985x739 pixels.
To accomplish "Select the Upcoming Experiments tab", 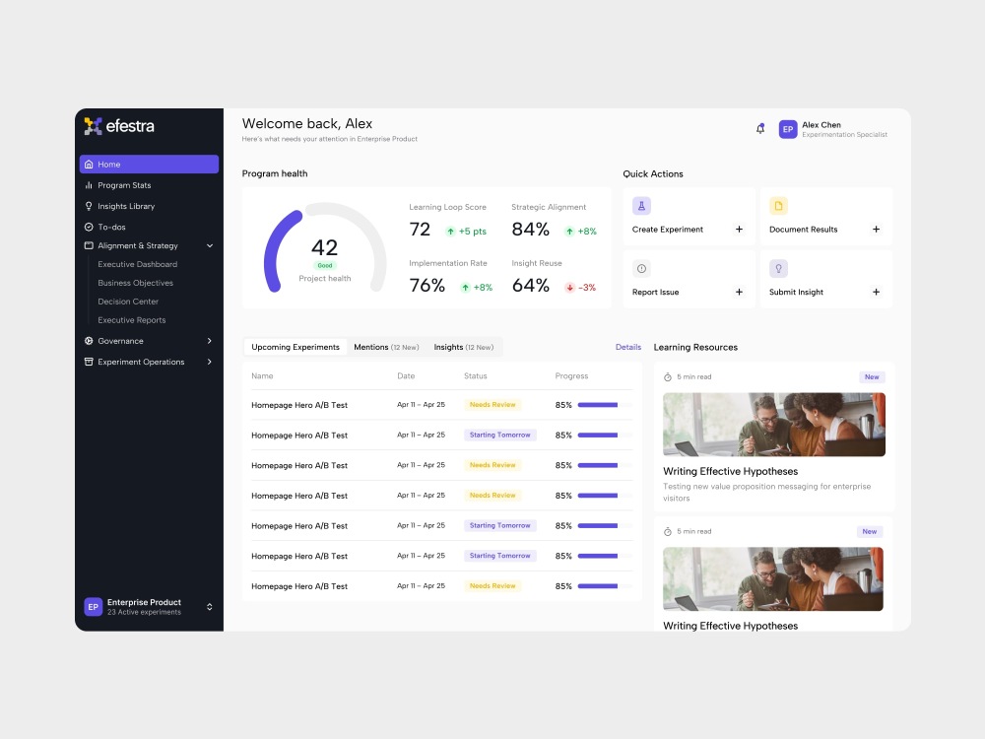I will click(x=295, y=347).
